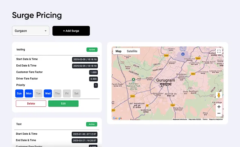
Task: Click the Priority value 1
Action: [96, 85]
